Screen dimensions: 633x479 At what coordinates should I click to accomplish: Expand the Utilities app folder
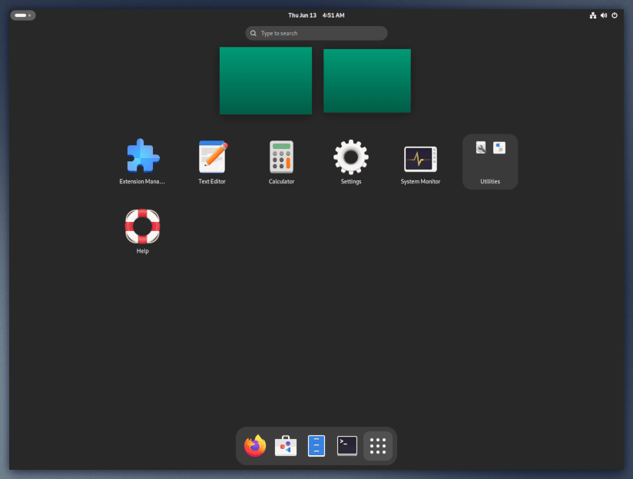[x=490, y=161]
